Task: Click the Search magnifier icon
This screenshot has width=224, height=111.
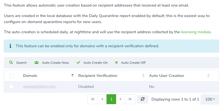Action: (x=11, y=62)
